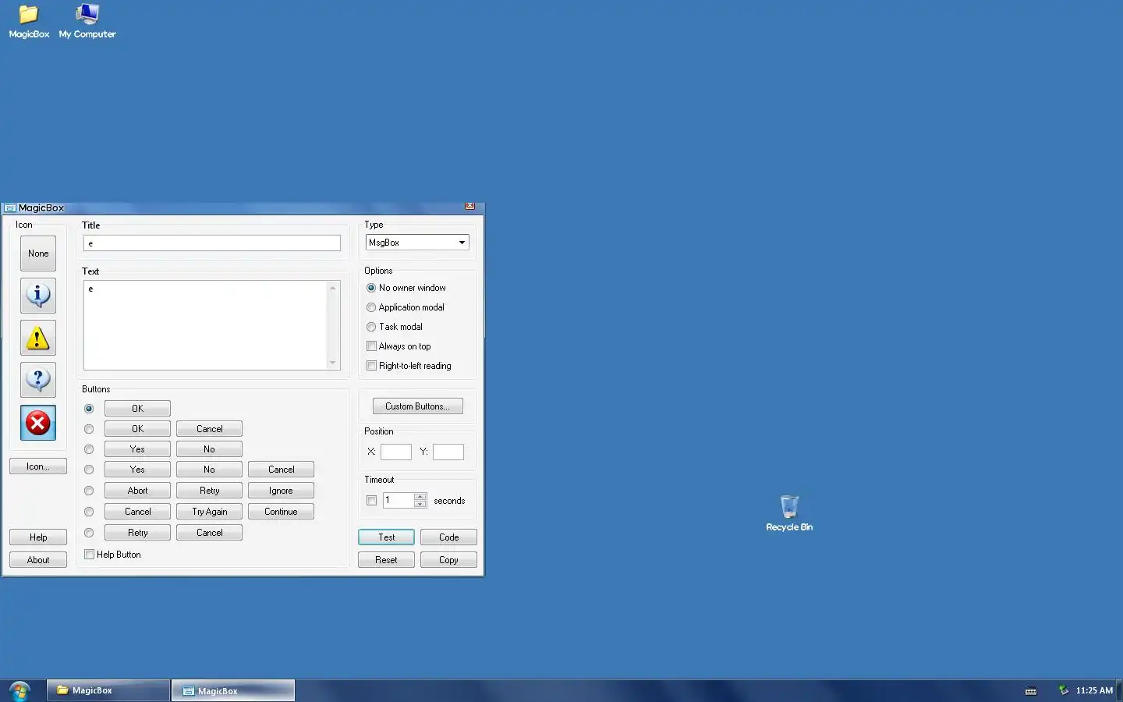Click the Reset button
This screenshot has height=702, width=1123.
click(x=386, y=560)
